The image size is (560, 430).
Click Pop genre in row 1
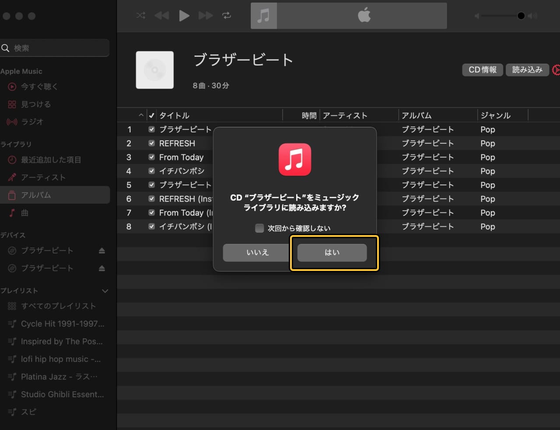point(488,129)
